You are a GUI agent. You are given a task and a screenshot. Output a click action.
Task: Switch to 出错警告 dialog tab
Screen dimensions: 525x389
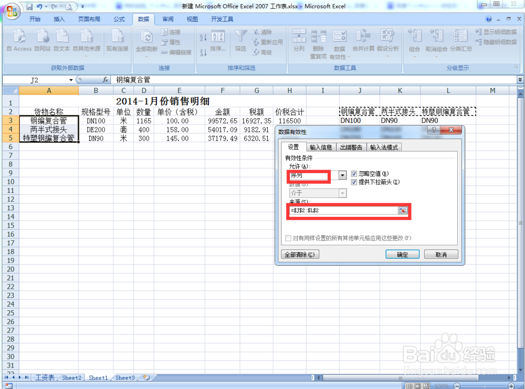click(351, 148)
